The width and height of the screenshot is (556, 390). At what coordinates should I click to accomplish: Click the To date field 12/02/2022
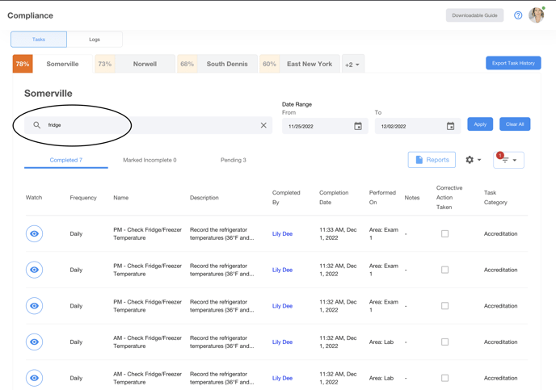coord(418,126)
